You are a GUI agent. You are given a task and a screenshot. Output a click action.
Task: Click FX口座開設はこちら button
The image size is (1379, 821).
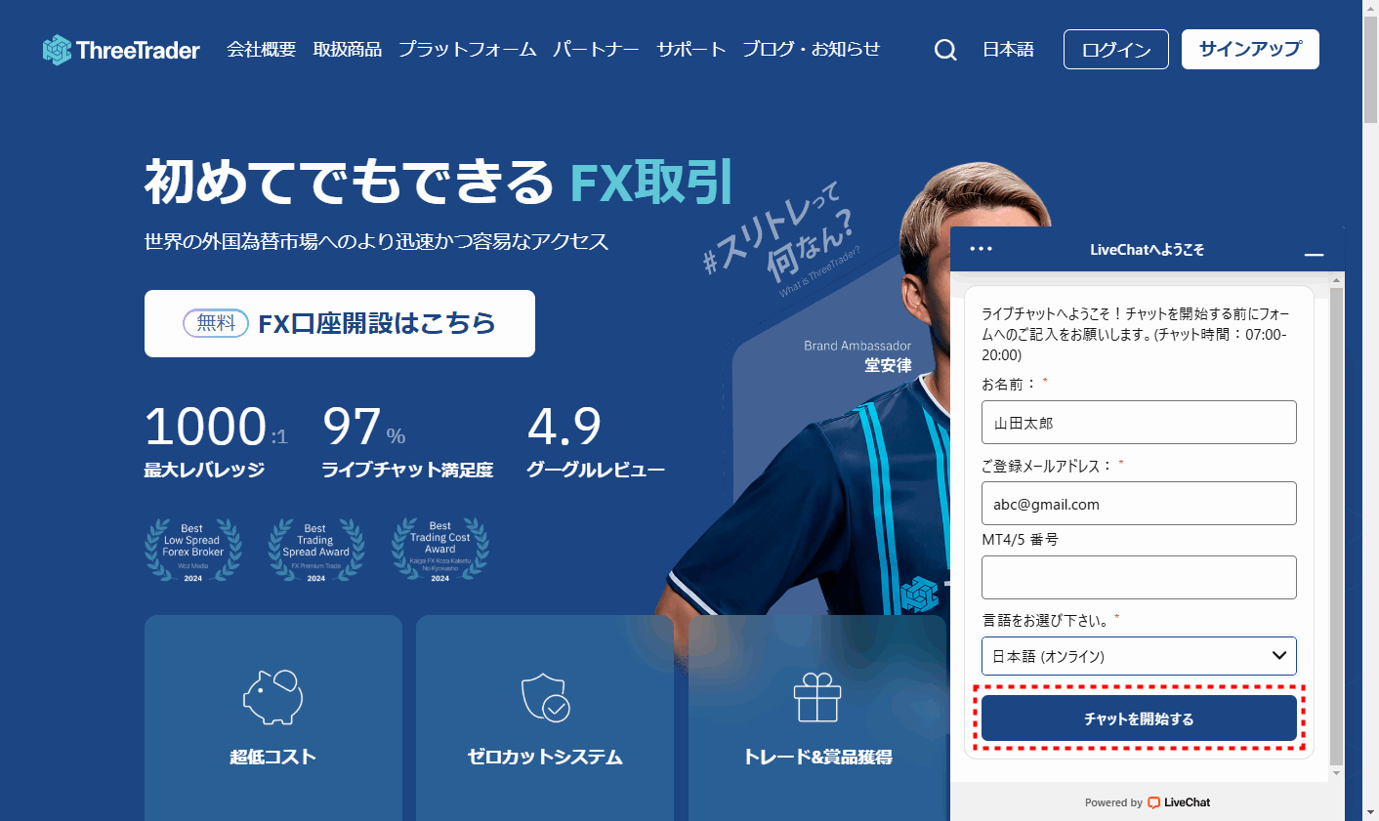[340, 323]
